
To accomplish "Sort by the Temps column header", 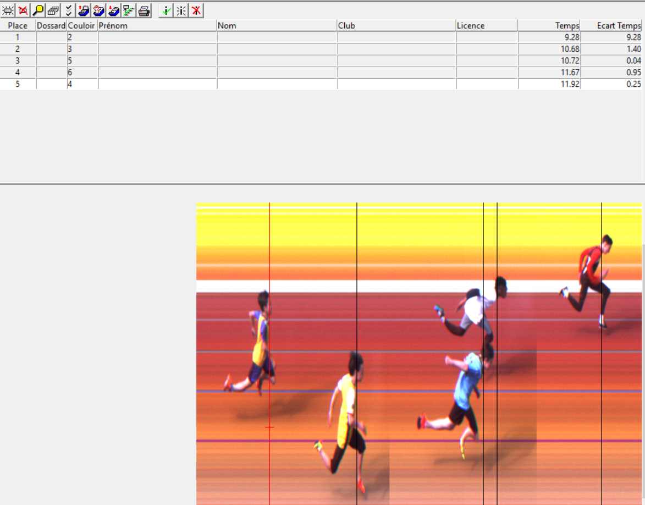I will point(549,25).
